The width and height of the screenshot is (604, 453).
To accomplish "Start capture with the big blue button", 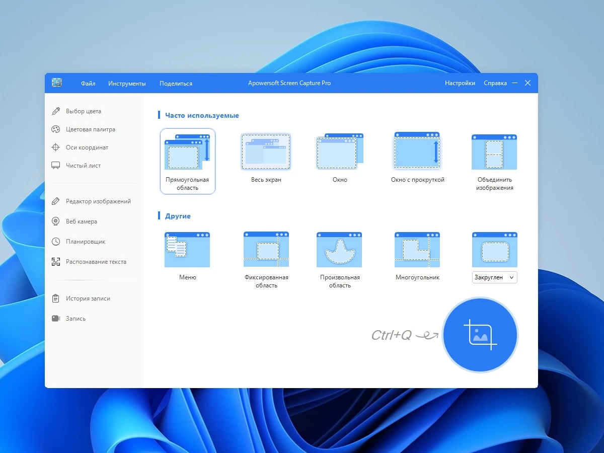I will tap(480, 335).
